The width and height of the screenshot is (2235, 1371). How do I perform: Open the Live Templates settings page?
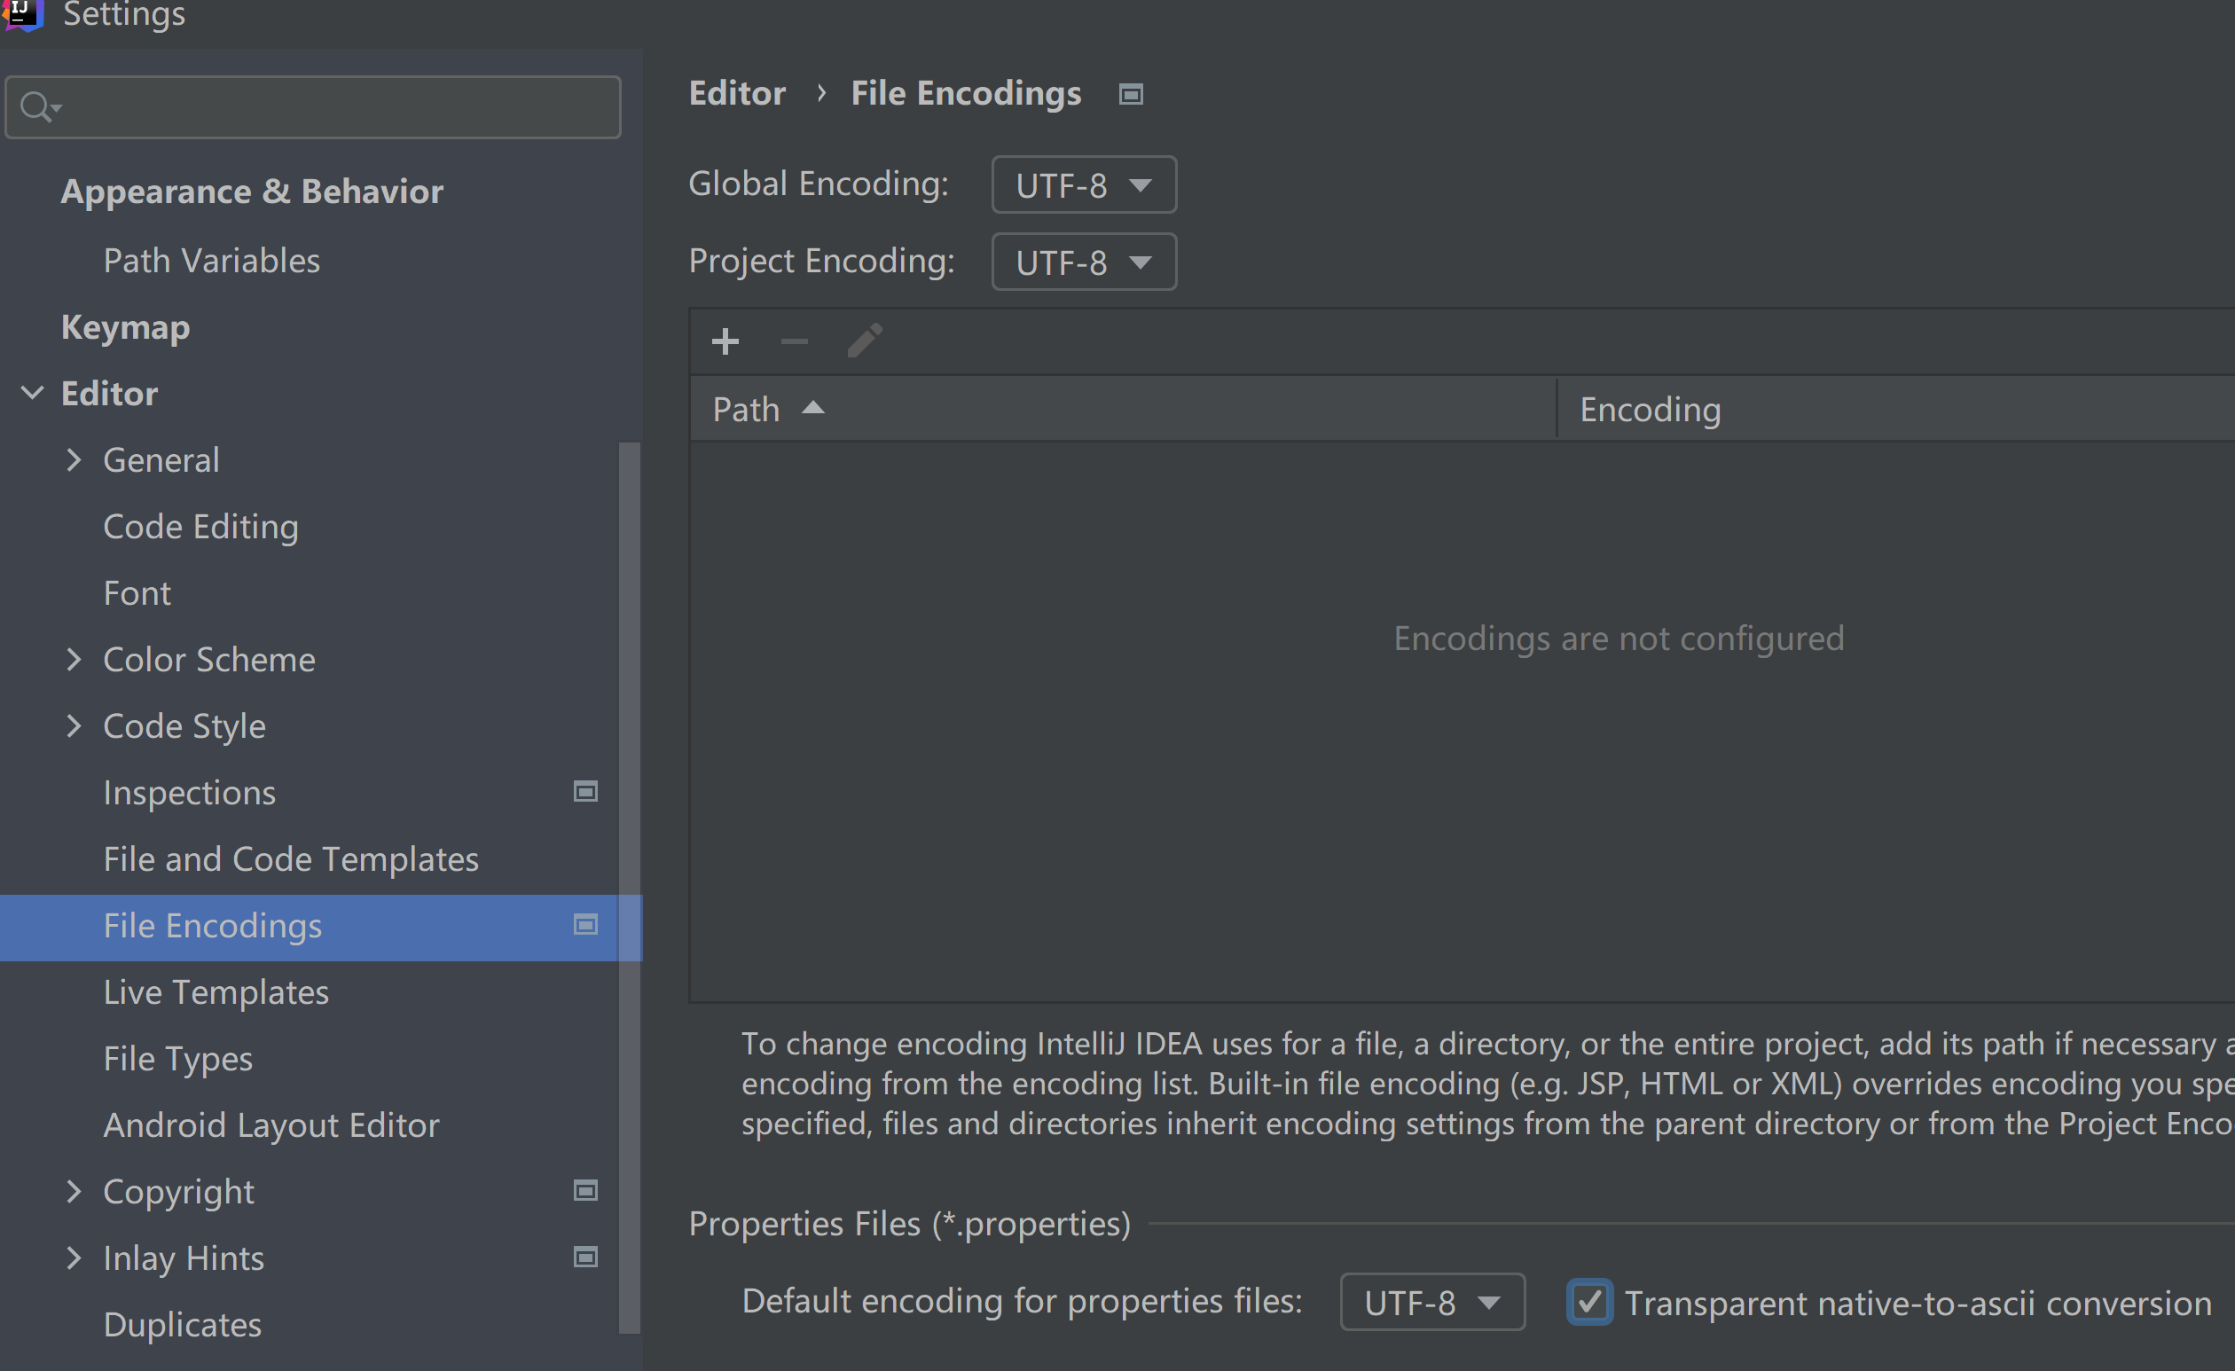click(216, 992)
